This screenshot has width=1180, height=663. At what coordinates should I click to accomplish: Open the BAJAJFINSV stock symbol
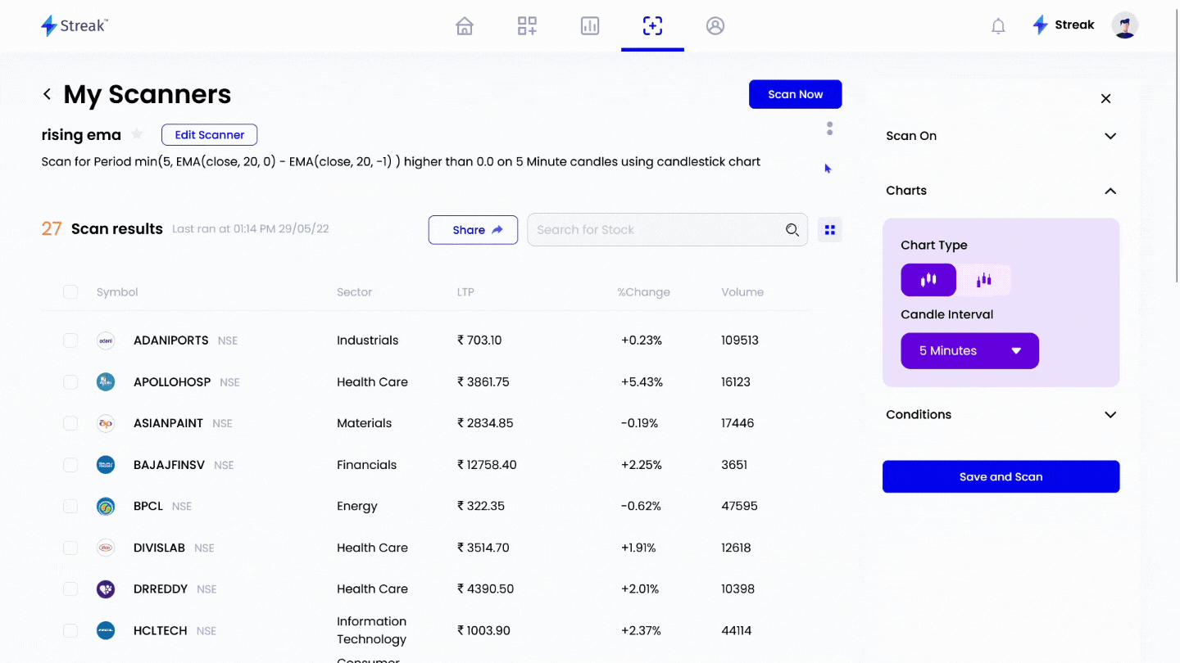pos(169,465)
